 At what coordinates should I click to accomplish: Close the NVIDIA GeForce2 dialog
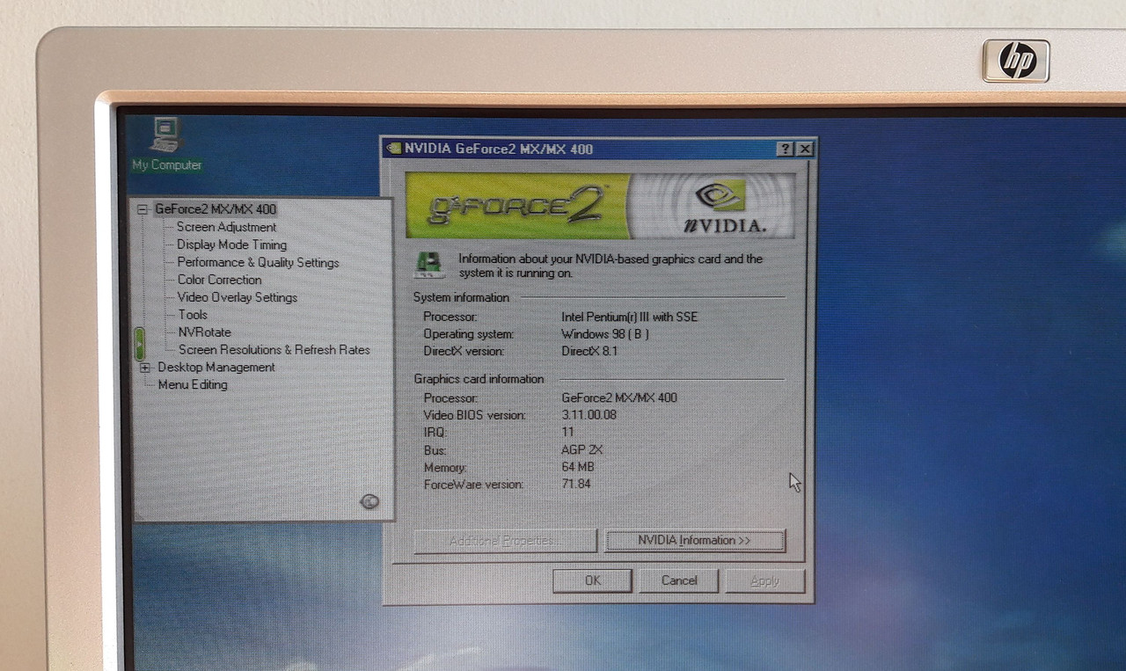point(804,150)
